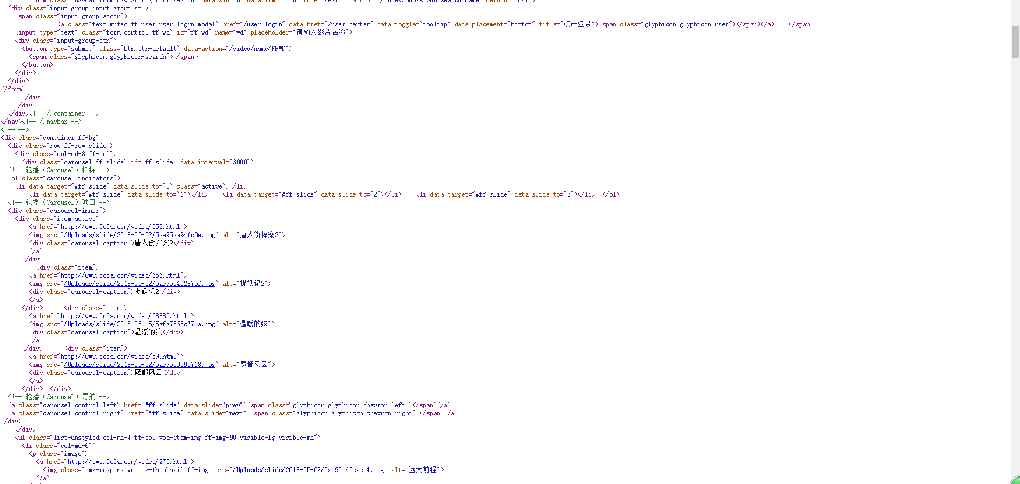Screen dimensions: 1020x484
Task: Click the 魔都风云 carousel-caption text
Action: click(148, 373)
